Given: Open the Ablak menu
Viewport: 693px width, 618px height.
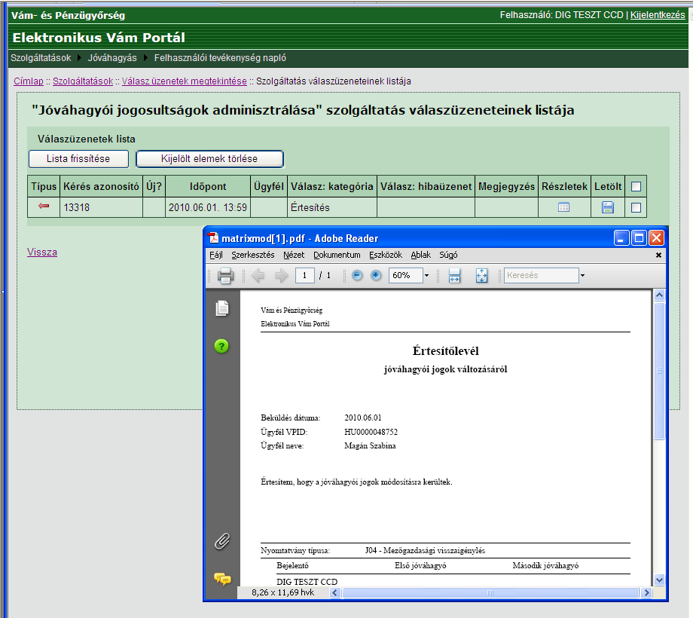Looking at the screenshot, I should pyautogui.click(x=421, y=255).
